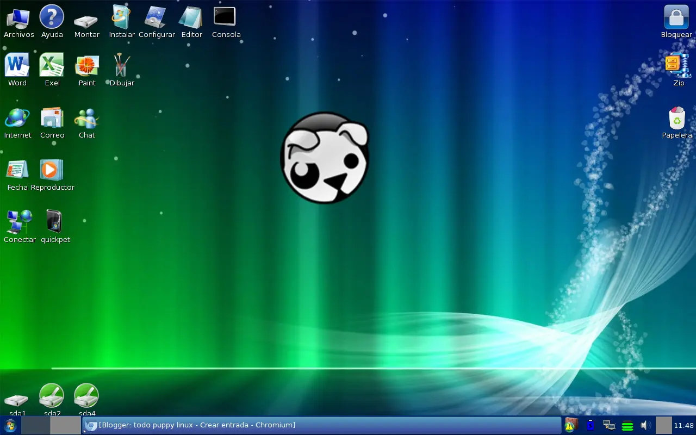Click the green memory indicator tray icon

[x=627, y=426]
